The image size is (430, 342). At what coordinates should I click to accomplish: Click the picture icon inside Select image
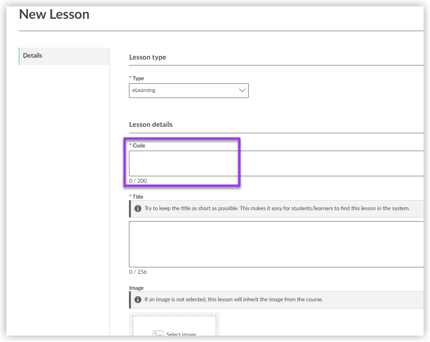coord(158,334)
